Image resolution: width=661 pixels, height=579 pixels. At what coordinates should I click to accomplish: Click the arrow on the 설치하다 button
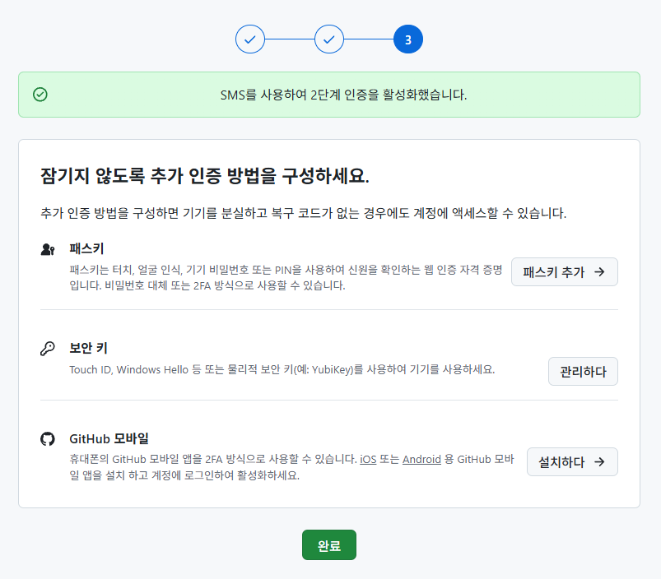(599, 462)
